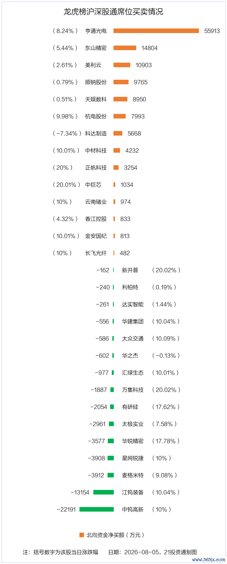Click the value 55913

click(x=212, y=31)
